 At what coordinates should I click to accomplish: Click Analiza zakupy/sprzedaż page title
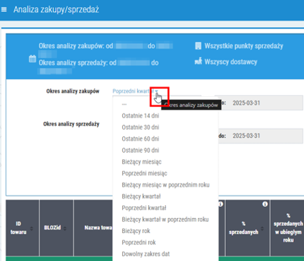coord(56,9)
